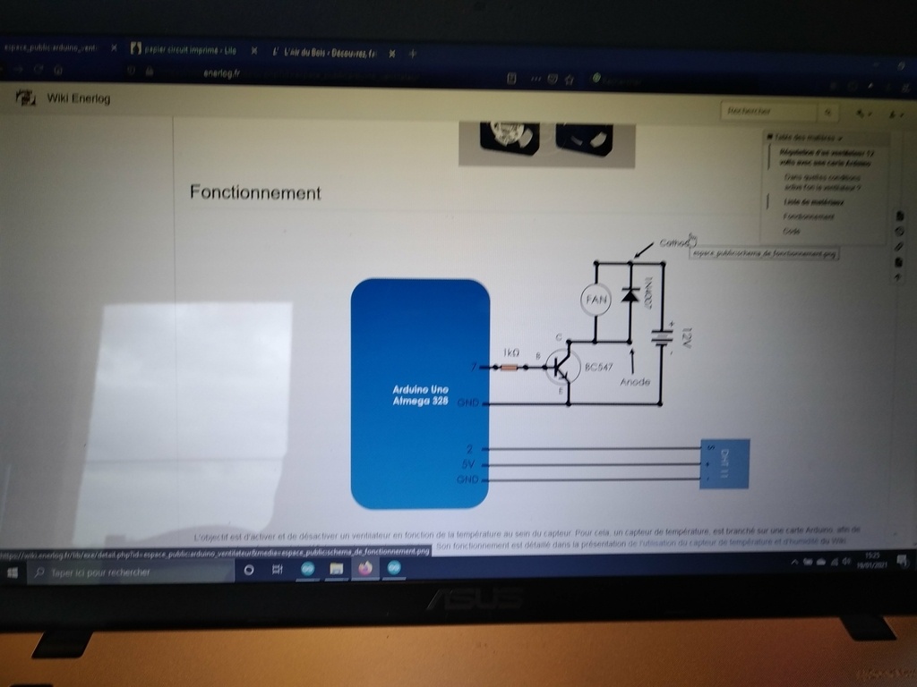Image resolution: width=917 pixels, height=687 pixels.
Task: Close the L'Air du Bois tab
Action: click(x=392, y=54)
